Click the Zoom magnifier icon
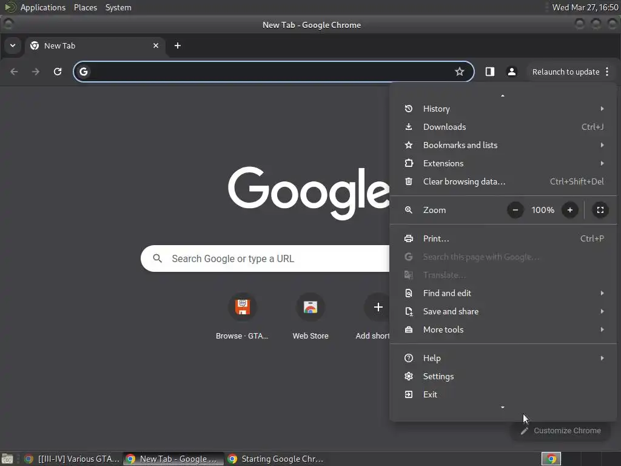The height and width of the screenshot is (466, 621). pos(409,210)
